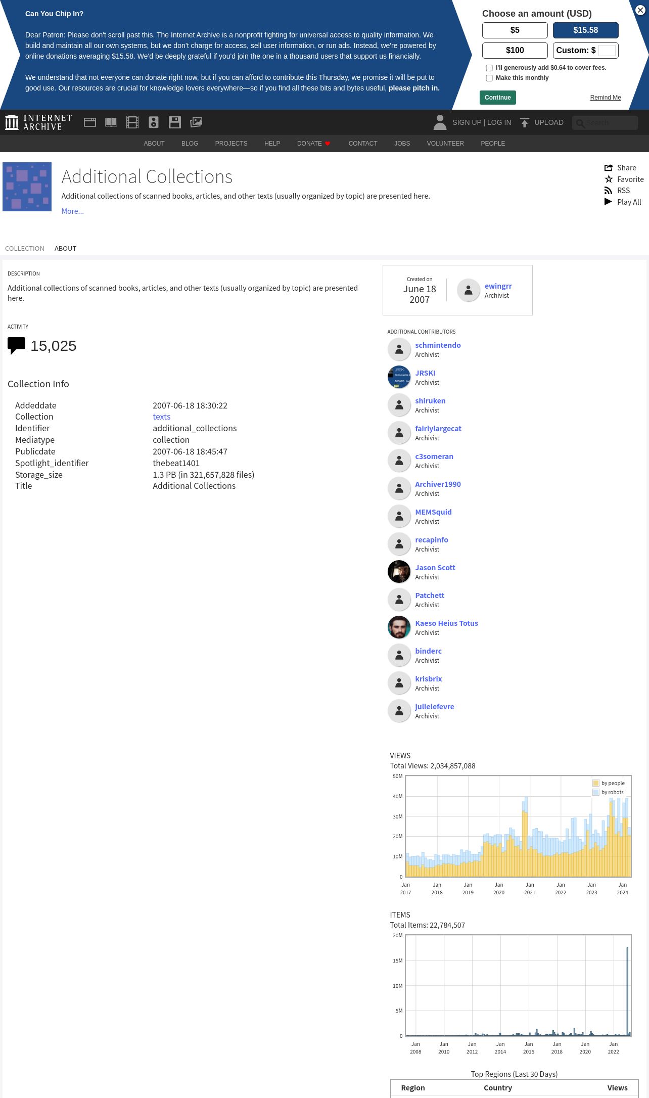
Task: Switch to the Collection tab
Action: click(25, 248)
